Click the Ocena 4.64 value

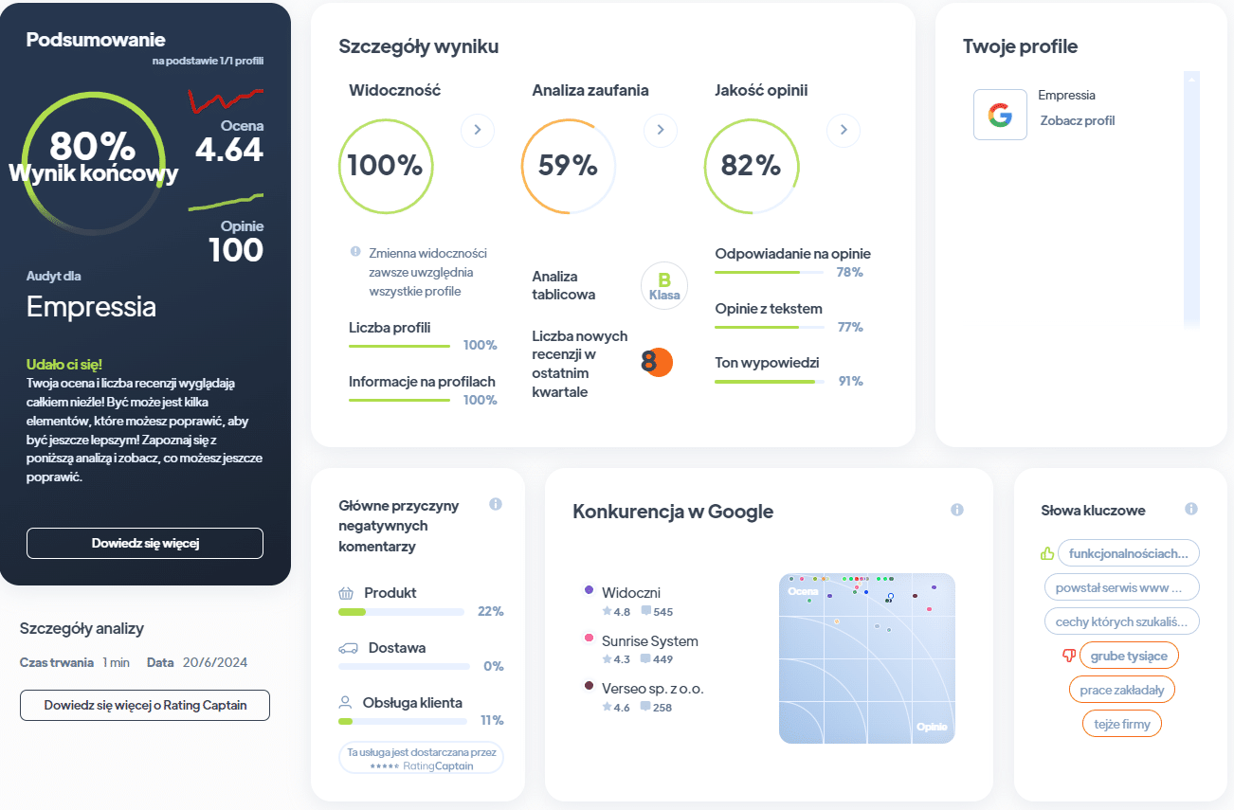coord(229,150)
